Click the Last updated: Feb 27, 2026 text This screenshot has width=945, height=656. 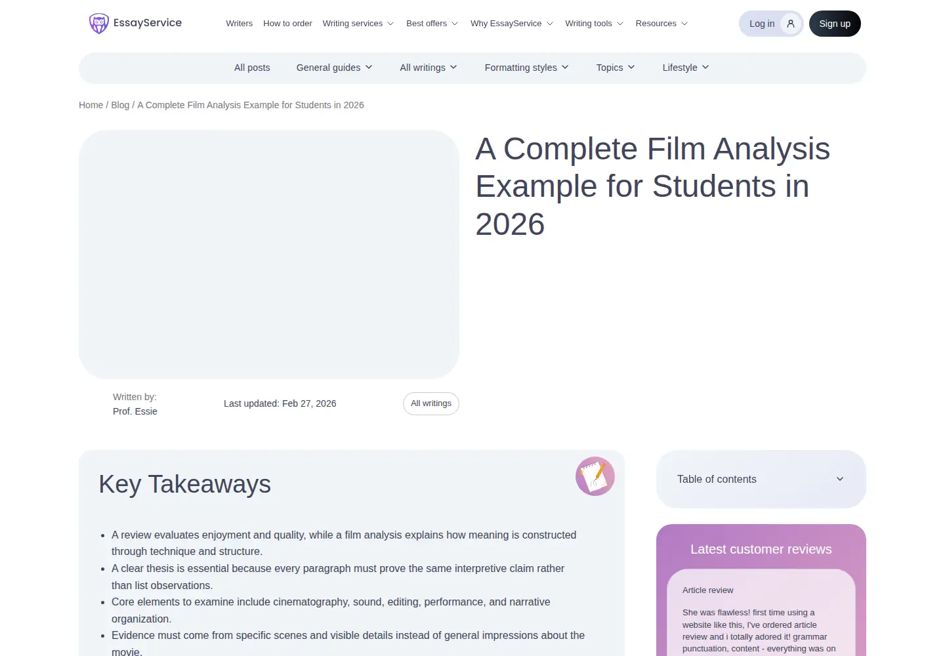point(280,403)
